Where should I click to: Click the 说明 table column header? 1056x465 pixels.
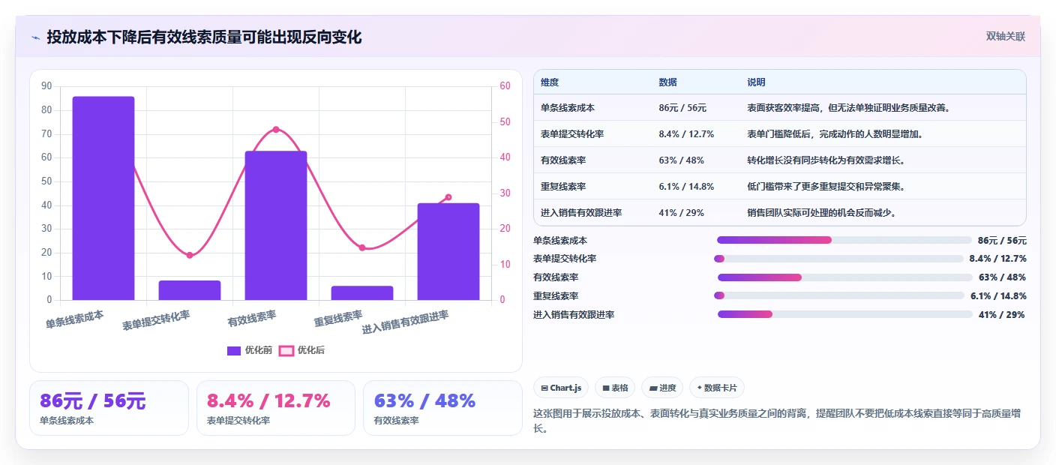tap(756, 82)
